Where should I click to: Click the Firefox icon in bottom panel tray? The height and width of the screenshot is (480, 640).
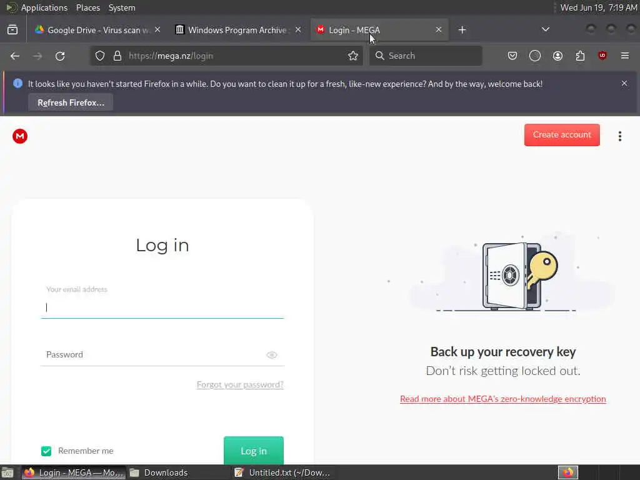click(x=568, y=472)
